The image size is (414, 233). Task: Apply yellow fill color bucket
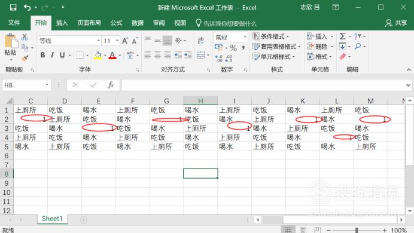(98, 55)
